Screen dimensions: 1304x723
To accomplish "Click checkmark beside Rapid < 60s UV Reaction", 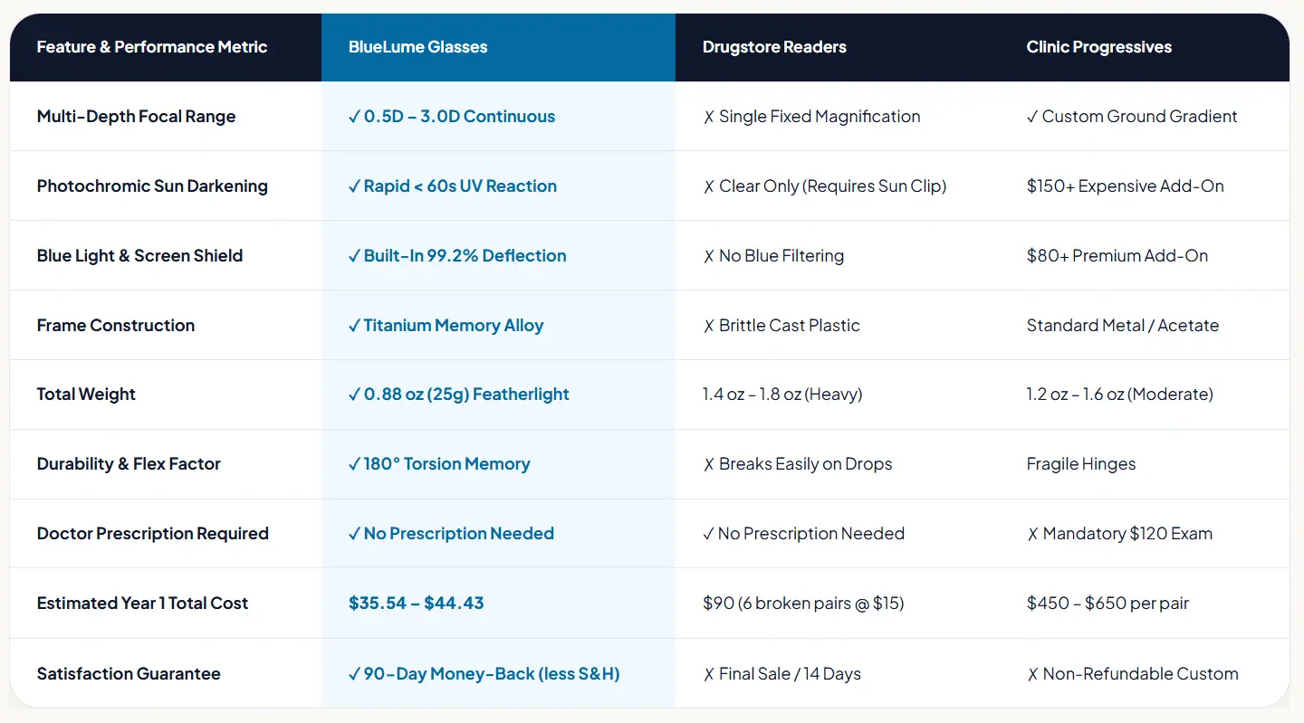I will point(354,186).
